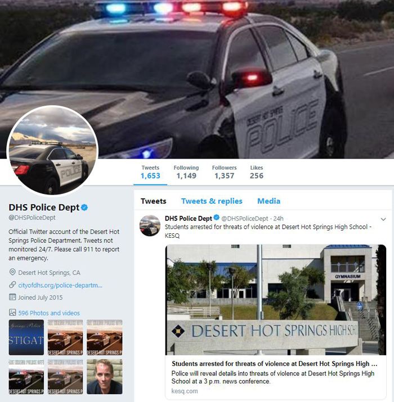The image size is (394, 402).
Task: Click the verified badge beside DHS Police Dept profile name
Action: pyautogui.click(x=84, y=207)
